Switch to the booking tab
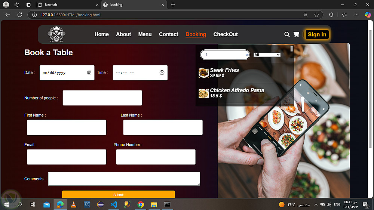 pos(134,4)
